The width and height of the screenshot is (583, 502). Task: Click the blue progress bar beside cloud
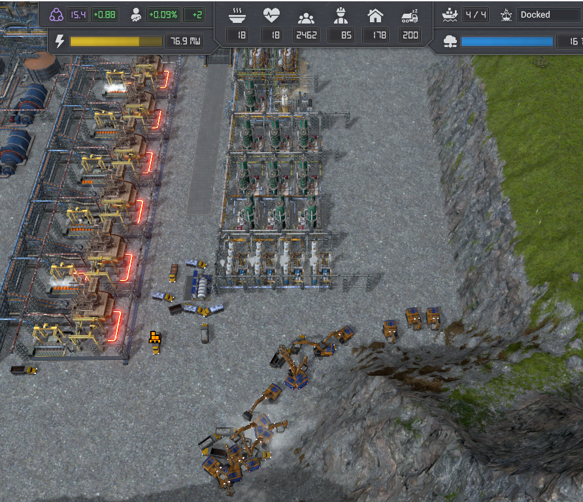tap(507, 41)
